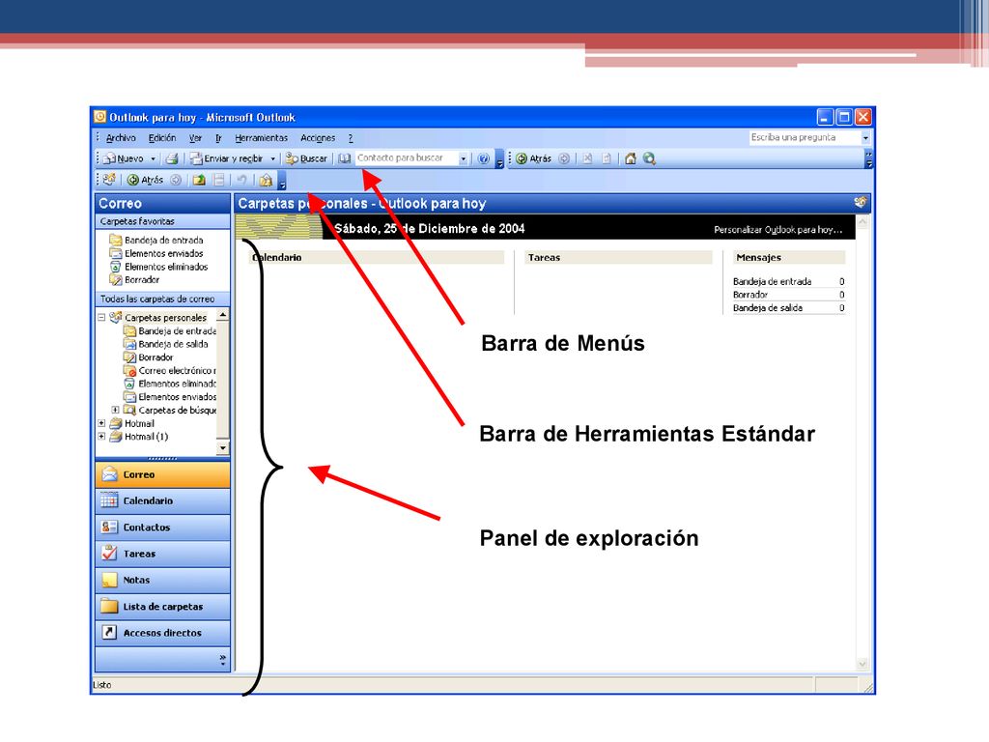Click the Buscar toolbar button
This screenshot has width=989, height=742.
tap(306, 158)
